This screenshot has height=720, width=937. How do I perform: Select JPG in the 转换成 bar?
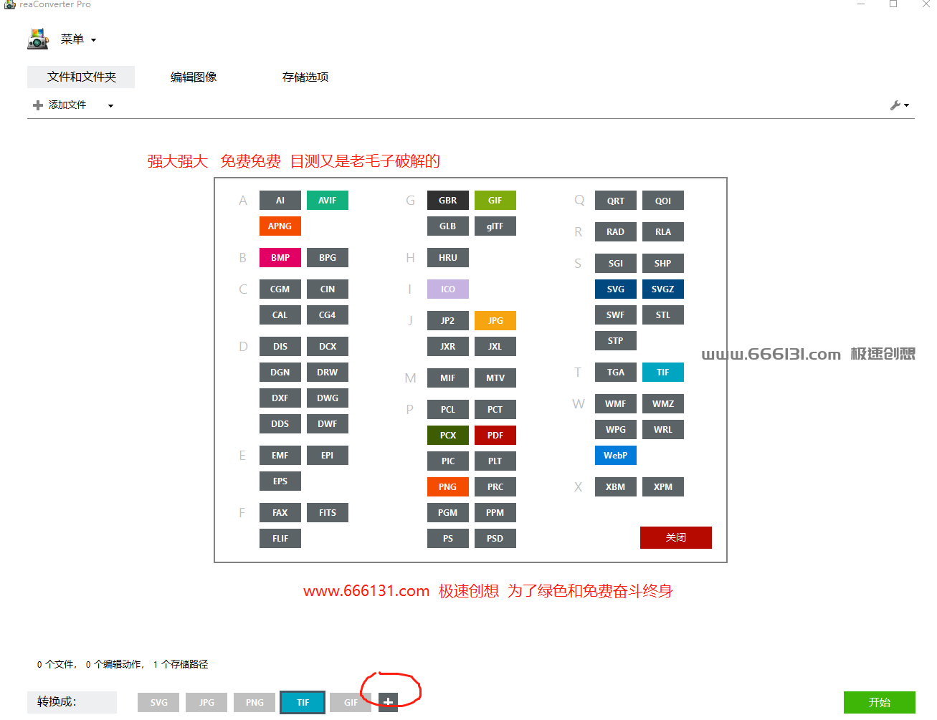click(206, 702)
